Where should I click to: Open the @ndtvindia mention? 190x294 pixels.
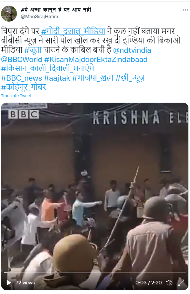point(132,50)
